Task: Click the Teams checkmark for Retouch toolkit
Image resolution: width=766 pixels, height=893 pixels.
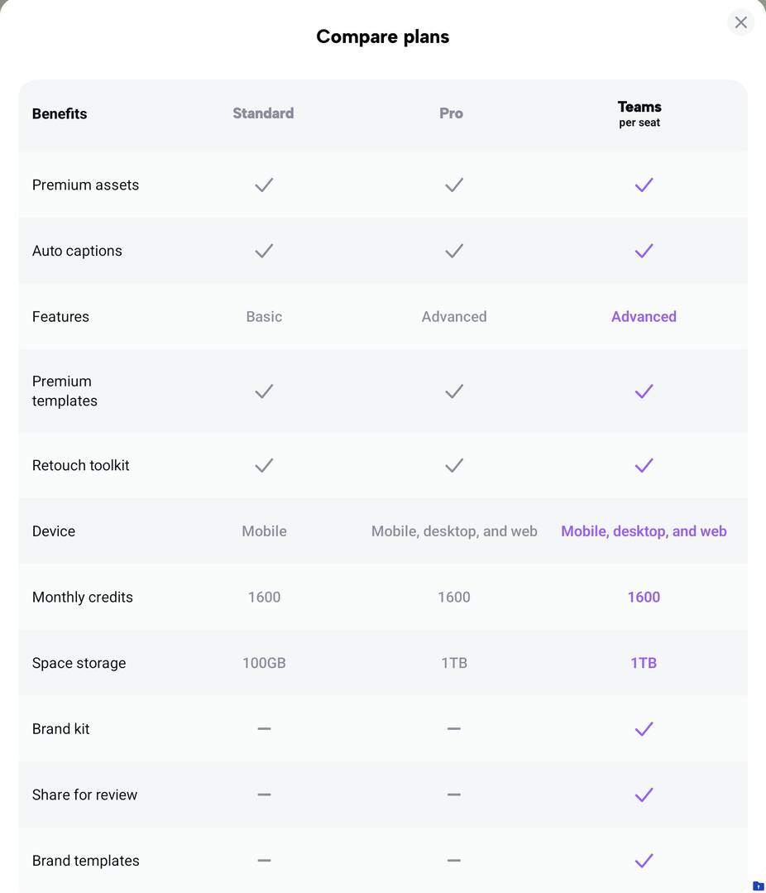Action: click(x=644, y=465)
